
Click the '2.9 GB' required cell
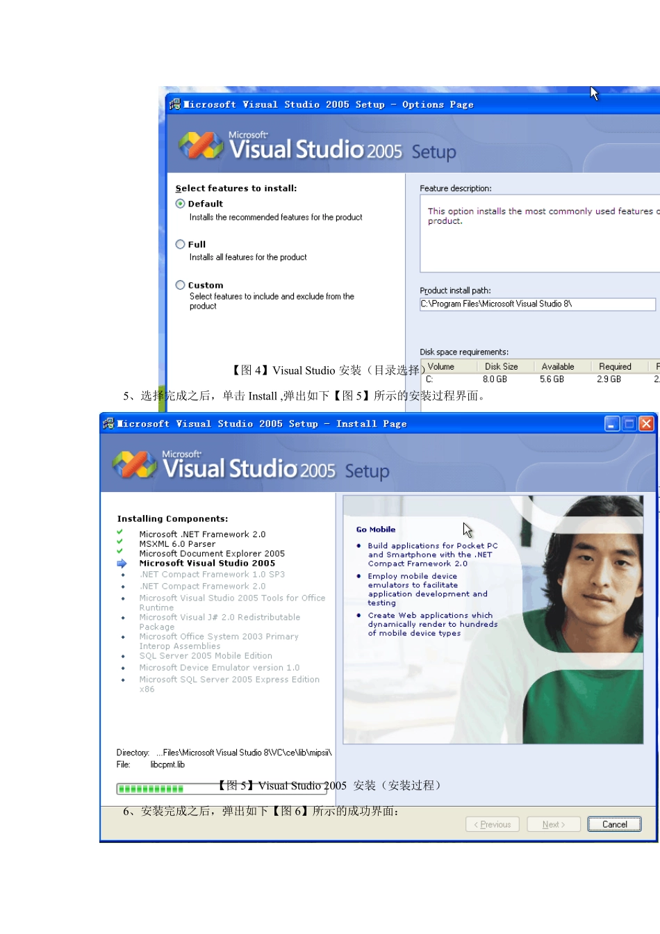609,379
